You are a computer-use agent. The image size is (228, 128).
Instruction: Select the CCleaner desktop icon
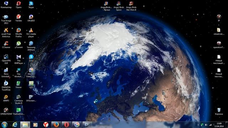[6, 45]
